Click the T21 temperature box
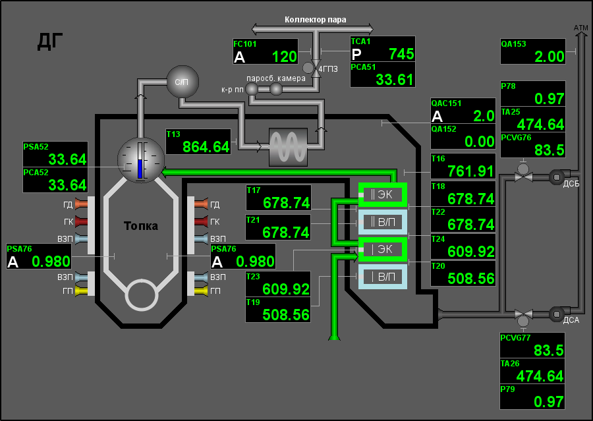 coord(278,227)
